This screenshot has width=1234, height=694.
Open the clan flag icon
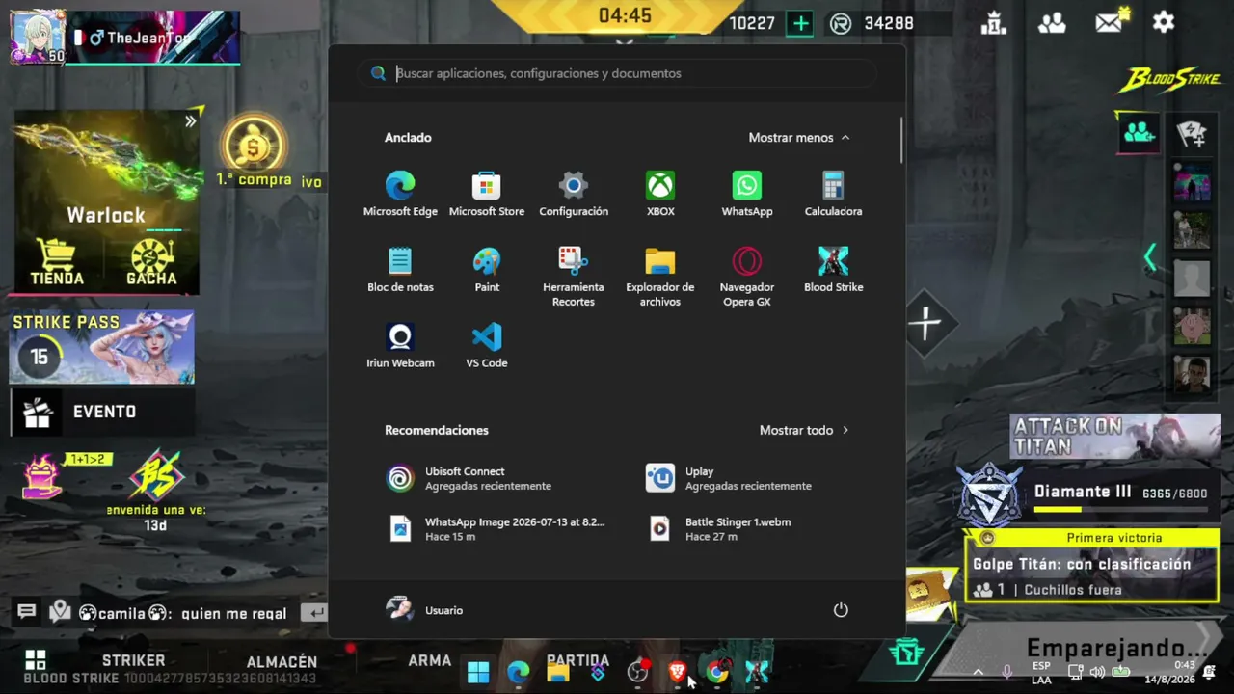pyautogui.click(x=1193, y=133)
